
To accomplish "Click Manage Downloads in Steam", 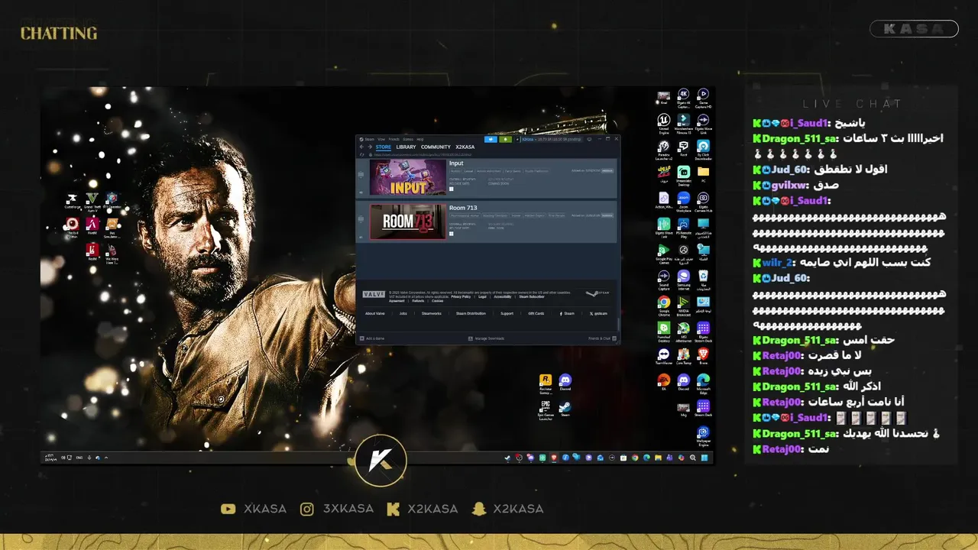I will coord(487,338).
